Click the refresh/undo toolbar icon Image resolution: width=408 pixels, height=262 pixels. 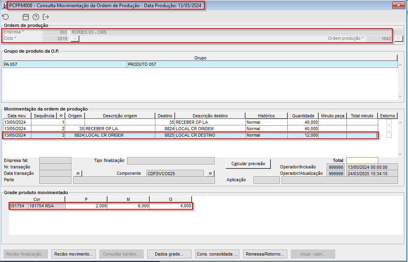click(6, 17)
